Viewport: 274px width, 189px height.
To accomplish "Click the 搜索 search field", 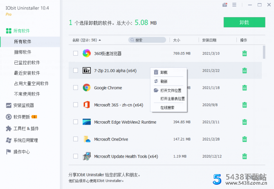I will click(147, 40).
